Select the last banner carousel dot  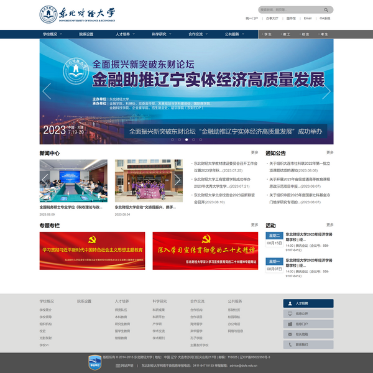point(200,139)
